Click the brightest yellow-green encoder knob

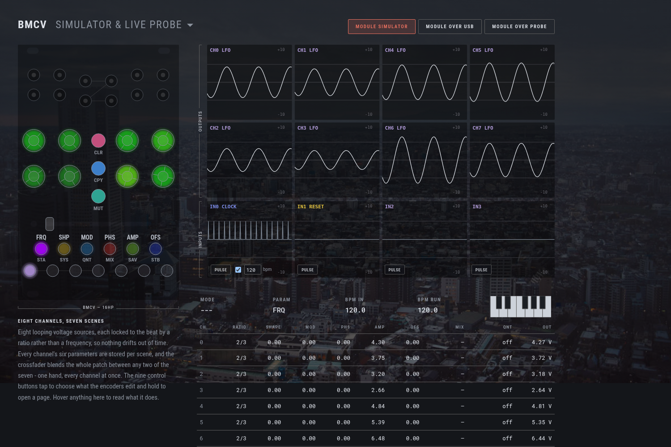(127, 176)
